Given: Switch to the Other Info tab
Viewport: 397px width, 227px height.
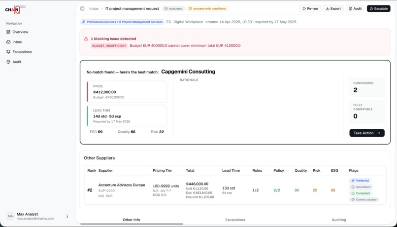Looking at the screenshot, I should point(131,220).
